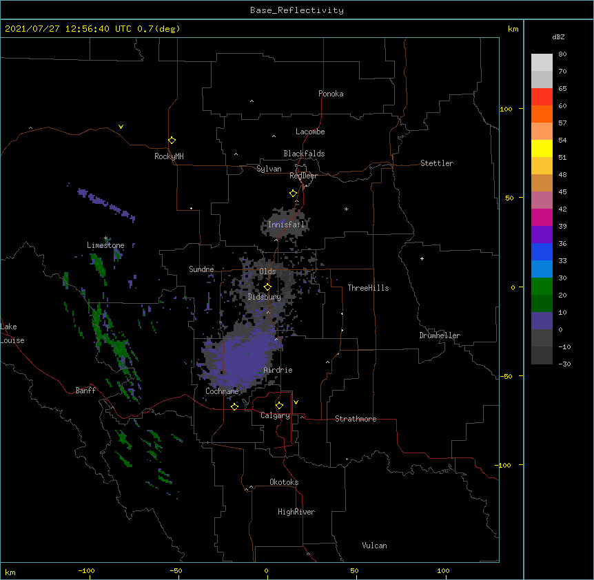Click the HighRiver label
594x580 pixels.
(296, 512)
